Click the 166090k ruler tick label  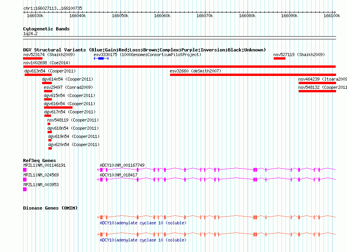coord(289,16)
